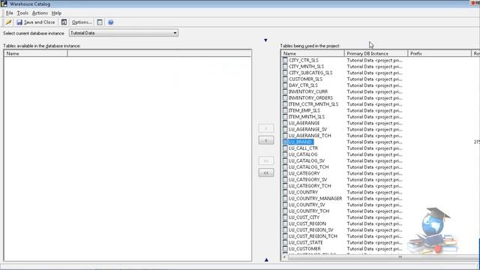Click the table icon beside ITEM_CCTR_MNTH_SLS
The image size is (480, 270).
coord(285,104)
